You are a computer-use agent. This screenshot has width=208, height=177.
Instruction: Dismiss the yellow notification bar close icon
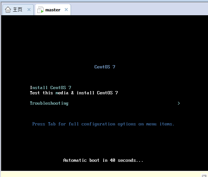tap(204, 176)
